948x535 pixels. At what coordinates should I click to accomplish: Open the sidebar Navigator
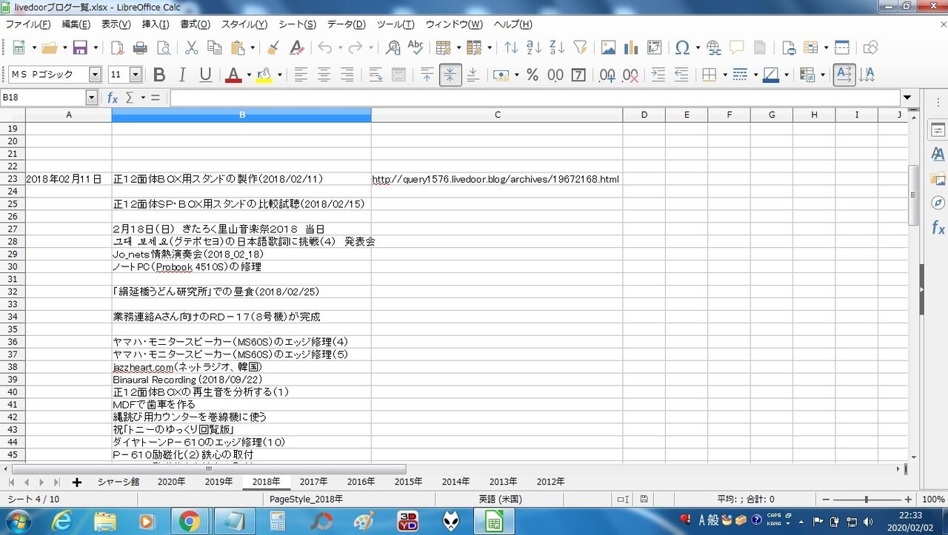click(938, 203)
